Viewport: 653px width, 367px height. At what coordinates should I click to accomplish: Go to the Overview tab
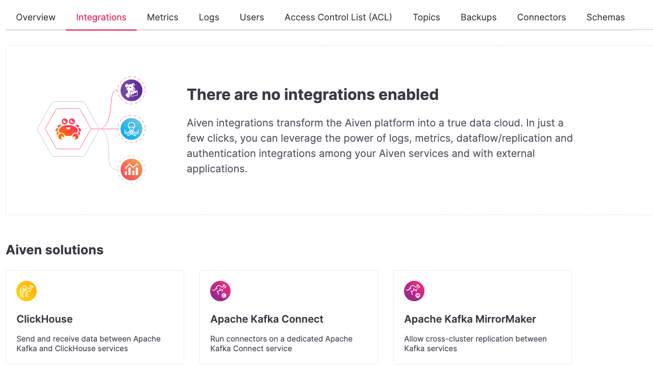coord(36,17)
